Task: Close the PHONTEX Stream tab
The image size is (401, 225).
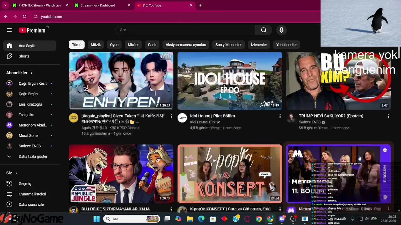Action: (x=67, y=5)
